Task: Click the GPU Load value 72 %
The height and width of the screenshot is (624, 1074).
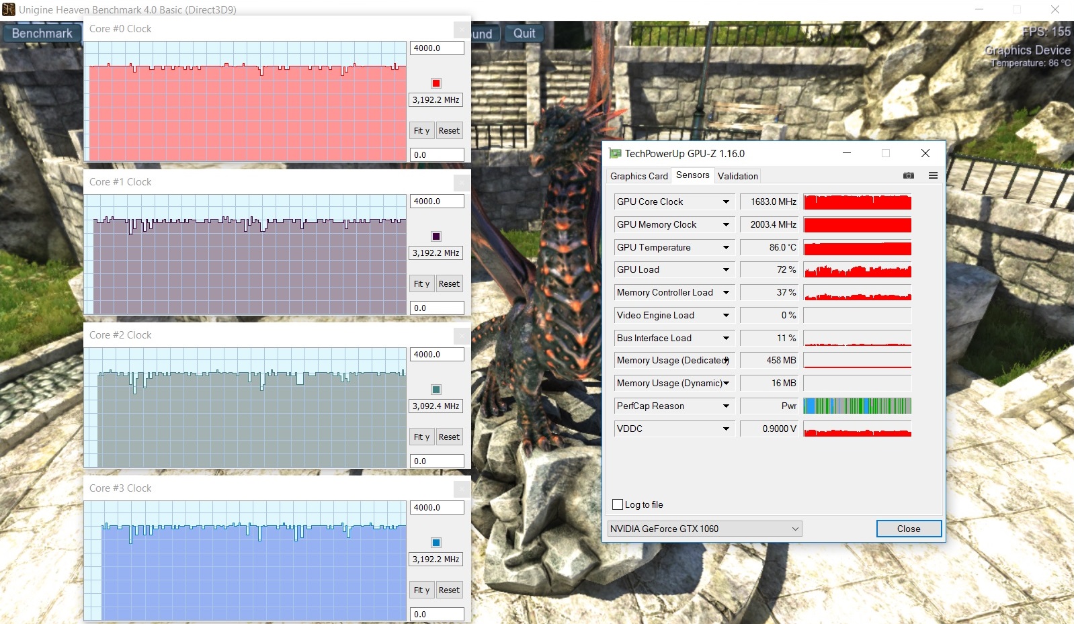Action: pos(770,269)
